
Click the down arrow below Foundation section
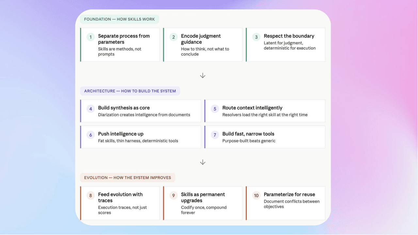point(202,75)
